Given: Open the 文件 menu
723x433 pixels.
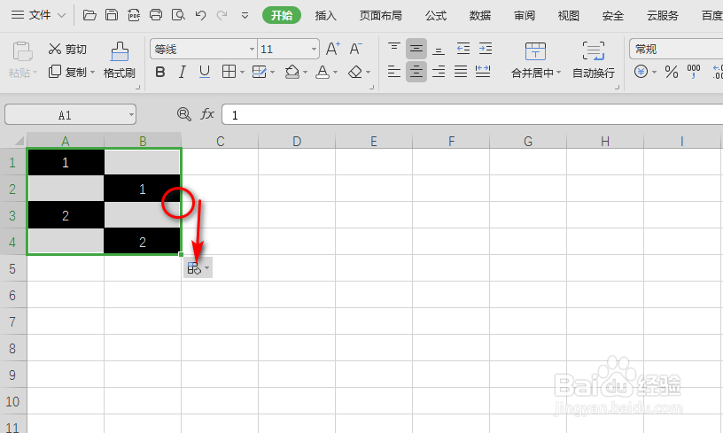Looking at the screenshot, I should tap(39, 15).
